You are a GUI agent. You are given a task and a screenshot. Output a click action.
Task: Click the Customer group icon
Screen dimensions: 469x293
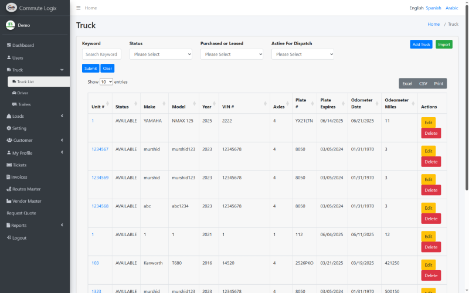[x=9, y=140]
